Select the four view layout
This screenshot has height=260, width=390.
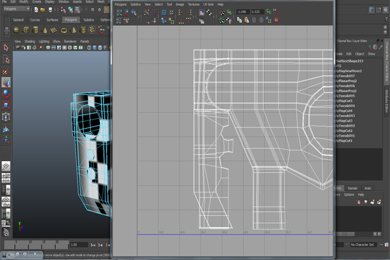6,178
